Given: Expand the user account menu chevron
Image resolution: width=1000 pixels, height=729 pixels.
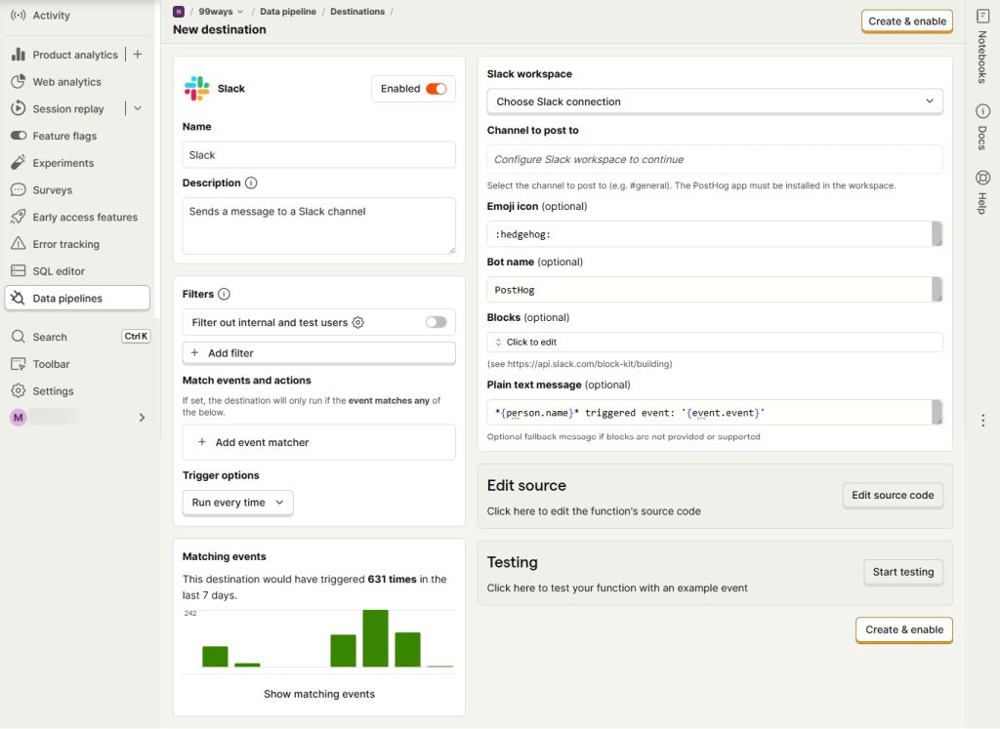Looking at the screenshot, I should [x=143, y=418].
